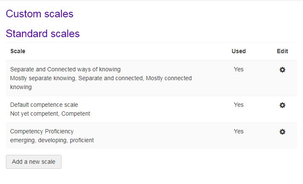The image size is (303, 184).
Task: Click Yes in the Default competence scale row
Action: point(239,105)
